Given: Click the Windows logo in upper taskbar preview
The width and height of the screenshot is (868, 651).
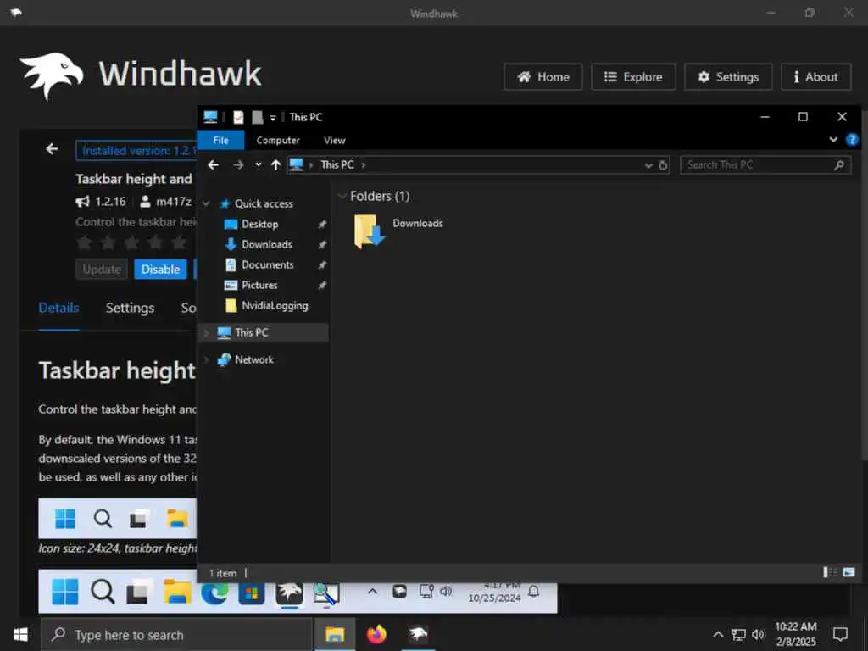Looking at the screenshot, I should (x=64, y=519).
